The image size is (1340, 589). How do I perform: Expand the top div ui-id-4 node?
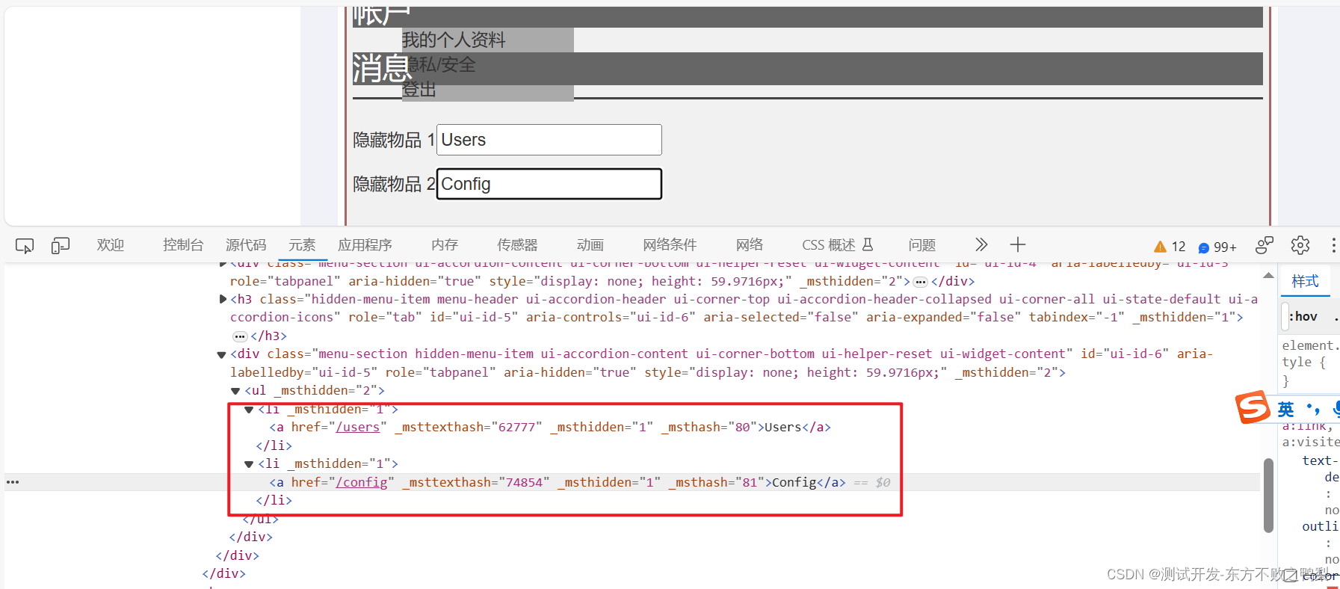point(223,264)
